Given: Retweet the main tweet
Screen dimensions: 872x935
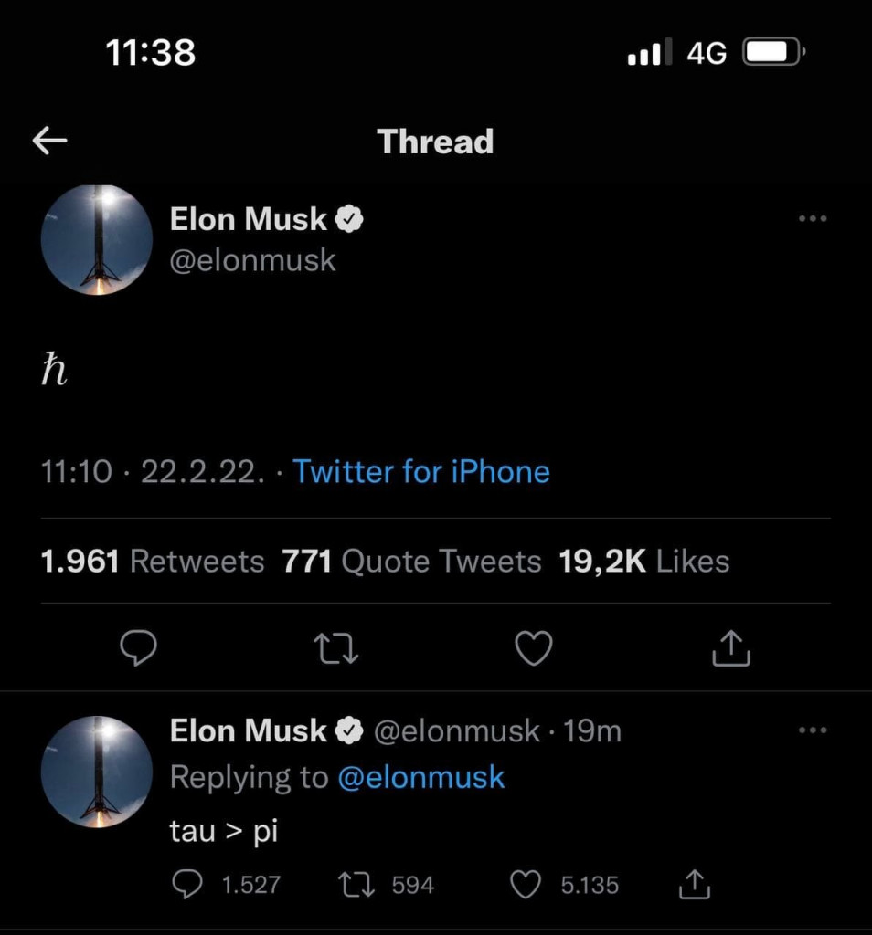Looking at the screenshot, I should coord(336,648).
